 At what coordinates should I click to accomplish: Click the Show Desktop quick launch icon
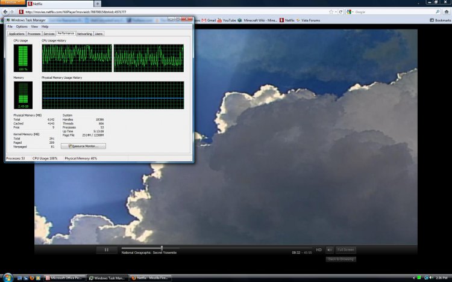(x=19, y=278)
